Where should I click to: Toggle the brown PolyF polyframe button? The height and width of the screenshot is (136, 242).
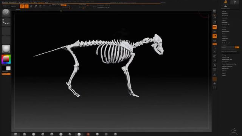tap(214, 79)
